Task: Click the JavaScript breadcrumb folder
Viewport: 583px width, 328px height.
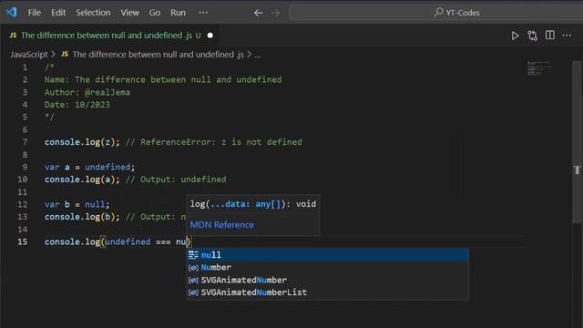Action: [29, 55]
